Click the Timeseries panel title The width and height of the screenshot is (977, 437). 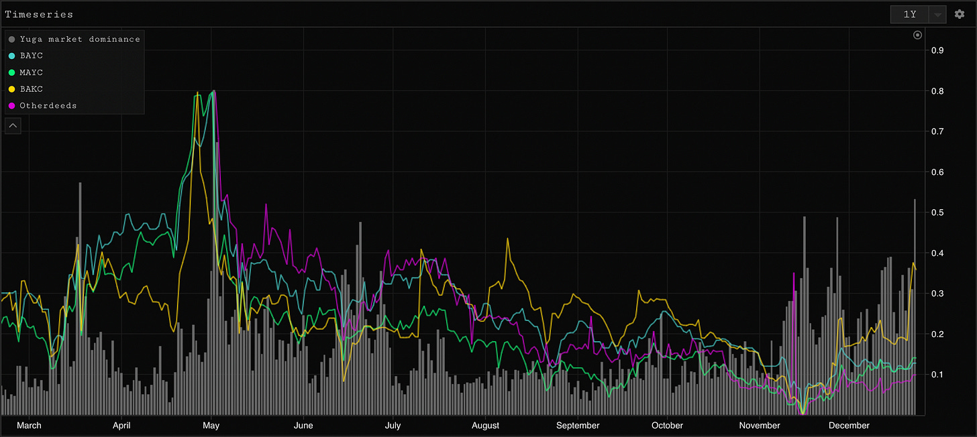[x=39, y=14]
